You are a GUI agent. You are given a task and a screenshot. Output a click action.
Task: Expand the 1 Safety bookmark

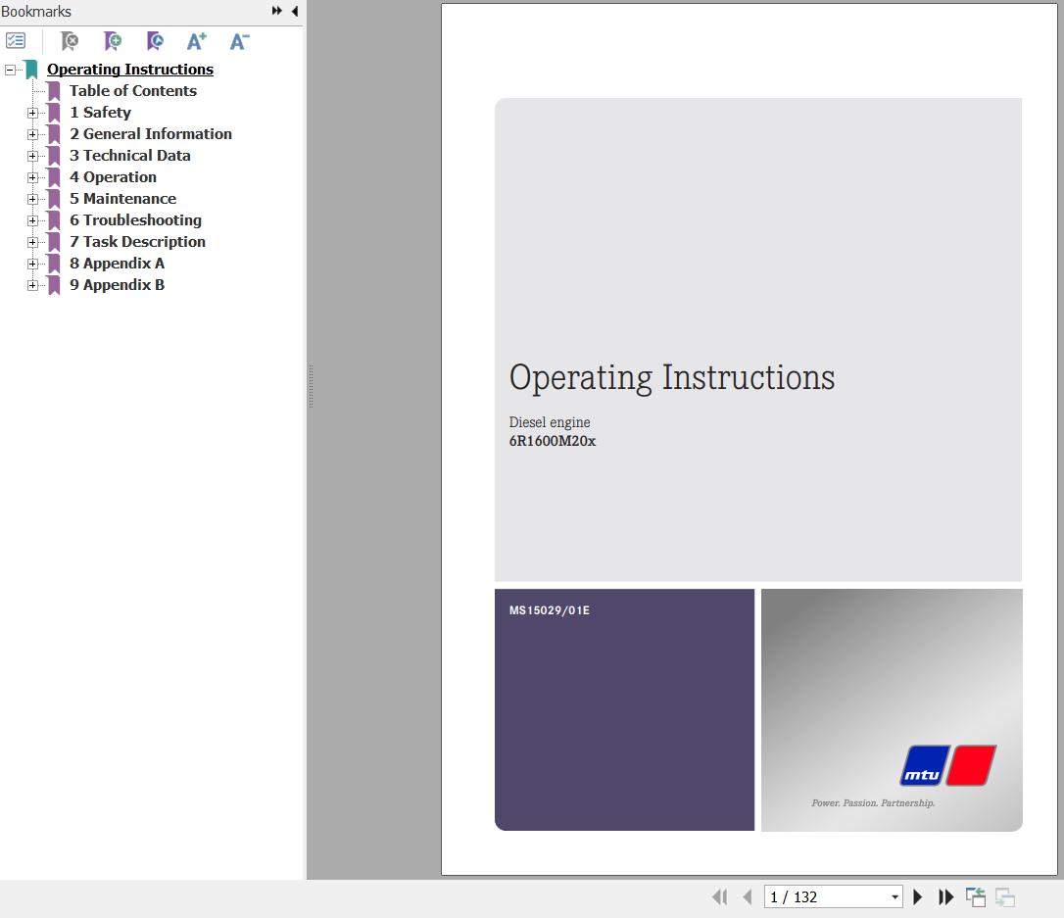pyautogui.click(x=32, y=113)
